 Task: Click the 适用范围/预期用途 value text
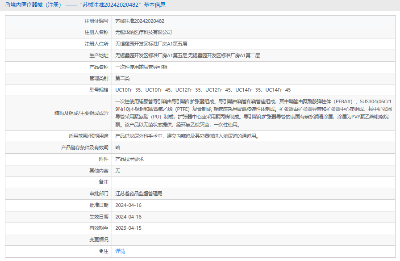click(187, 136)
